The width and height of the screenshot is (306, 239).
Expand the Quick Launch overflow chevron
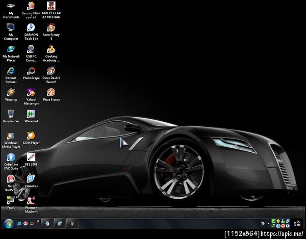click(38, 221)
